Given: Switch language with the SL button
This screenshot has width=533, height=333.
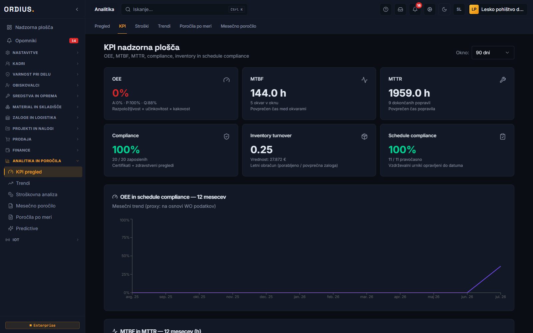Looking at the screenshot, I should (x=459, y=9).
